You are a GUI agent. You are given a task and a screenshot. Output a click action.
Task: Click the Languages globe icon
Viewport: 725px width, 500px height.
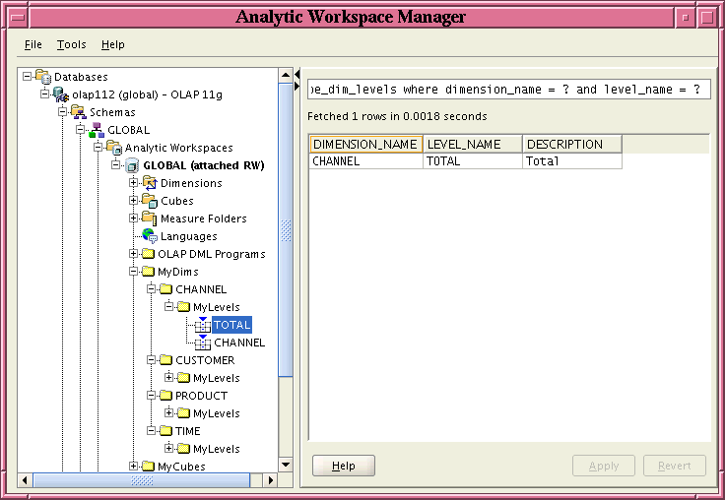click(x=150, y=236)
